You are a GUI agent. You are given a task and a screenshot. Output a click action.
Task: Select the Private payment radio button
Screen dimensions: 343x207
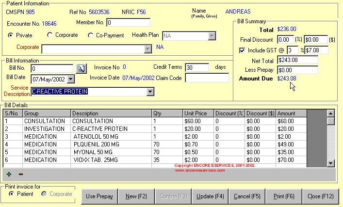coord(11,35)
